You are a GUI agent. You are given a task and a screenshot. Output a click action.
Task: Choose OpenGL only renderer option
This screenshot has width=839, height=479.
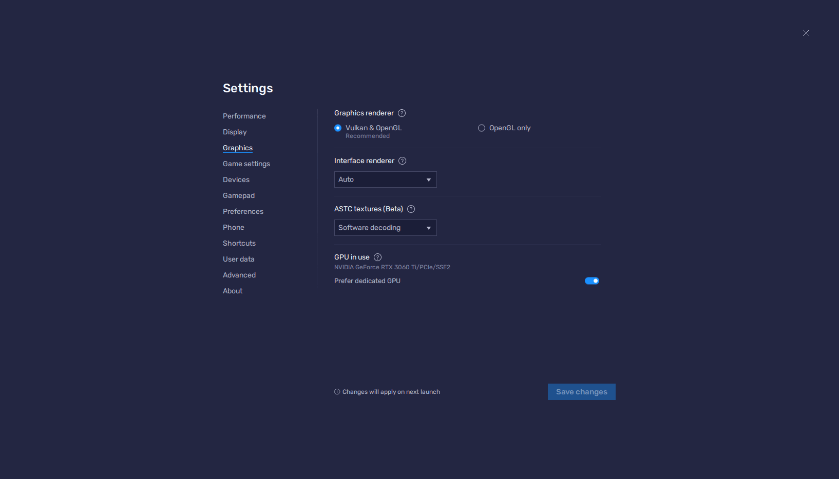click(x=482, y=128)
